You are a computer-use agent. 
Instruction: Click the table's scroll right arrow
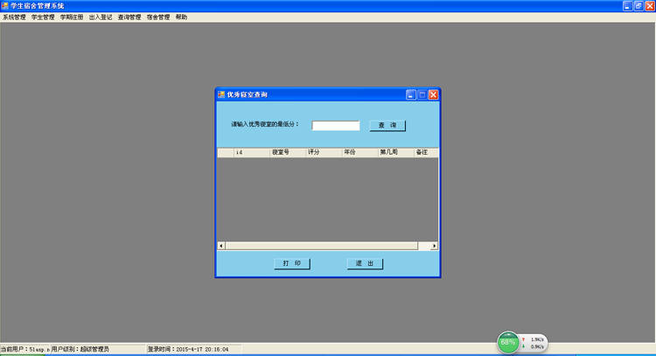[x=434, y=246]
